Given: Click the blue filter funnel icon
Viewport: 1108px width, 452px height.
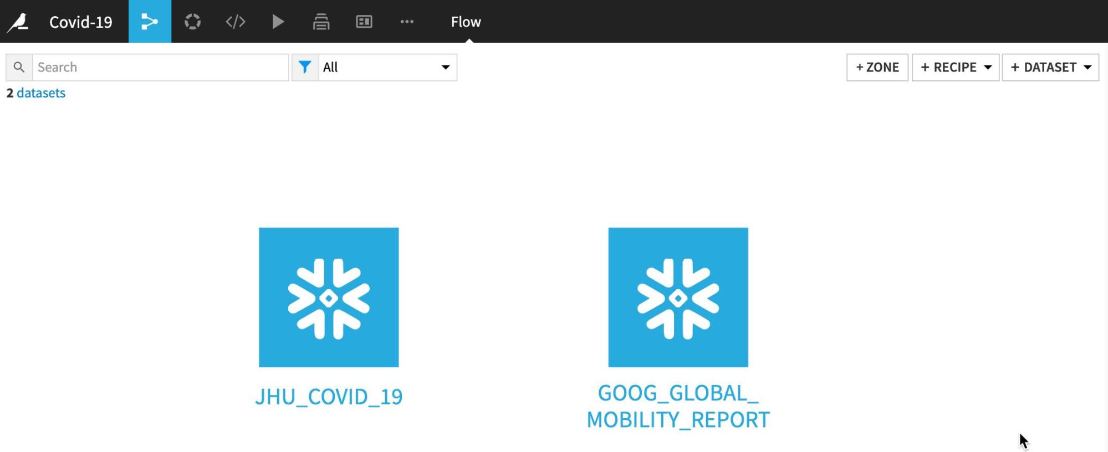Looking at the screenshot, I should tap(305, 68).
